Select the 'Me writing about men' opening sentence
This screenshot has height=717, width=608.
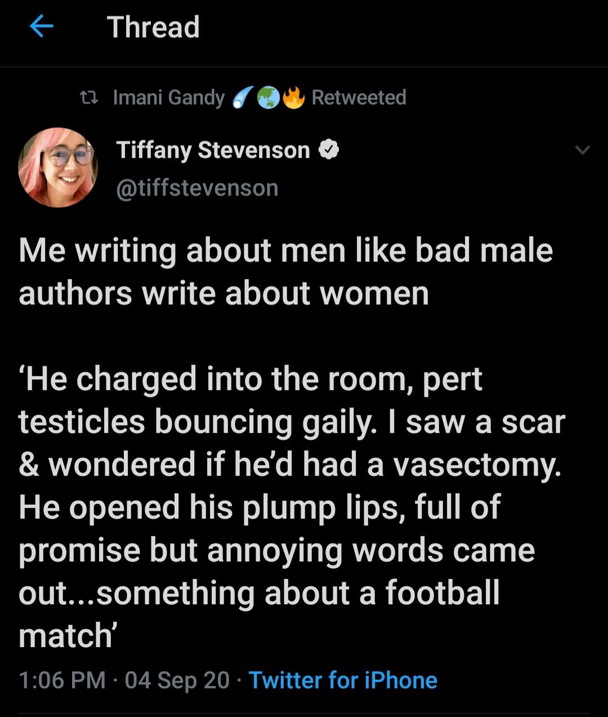tap(286, 272)
